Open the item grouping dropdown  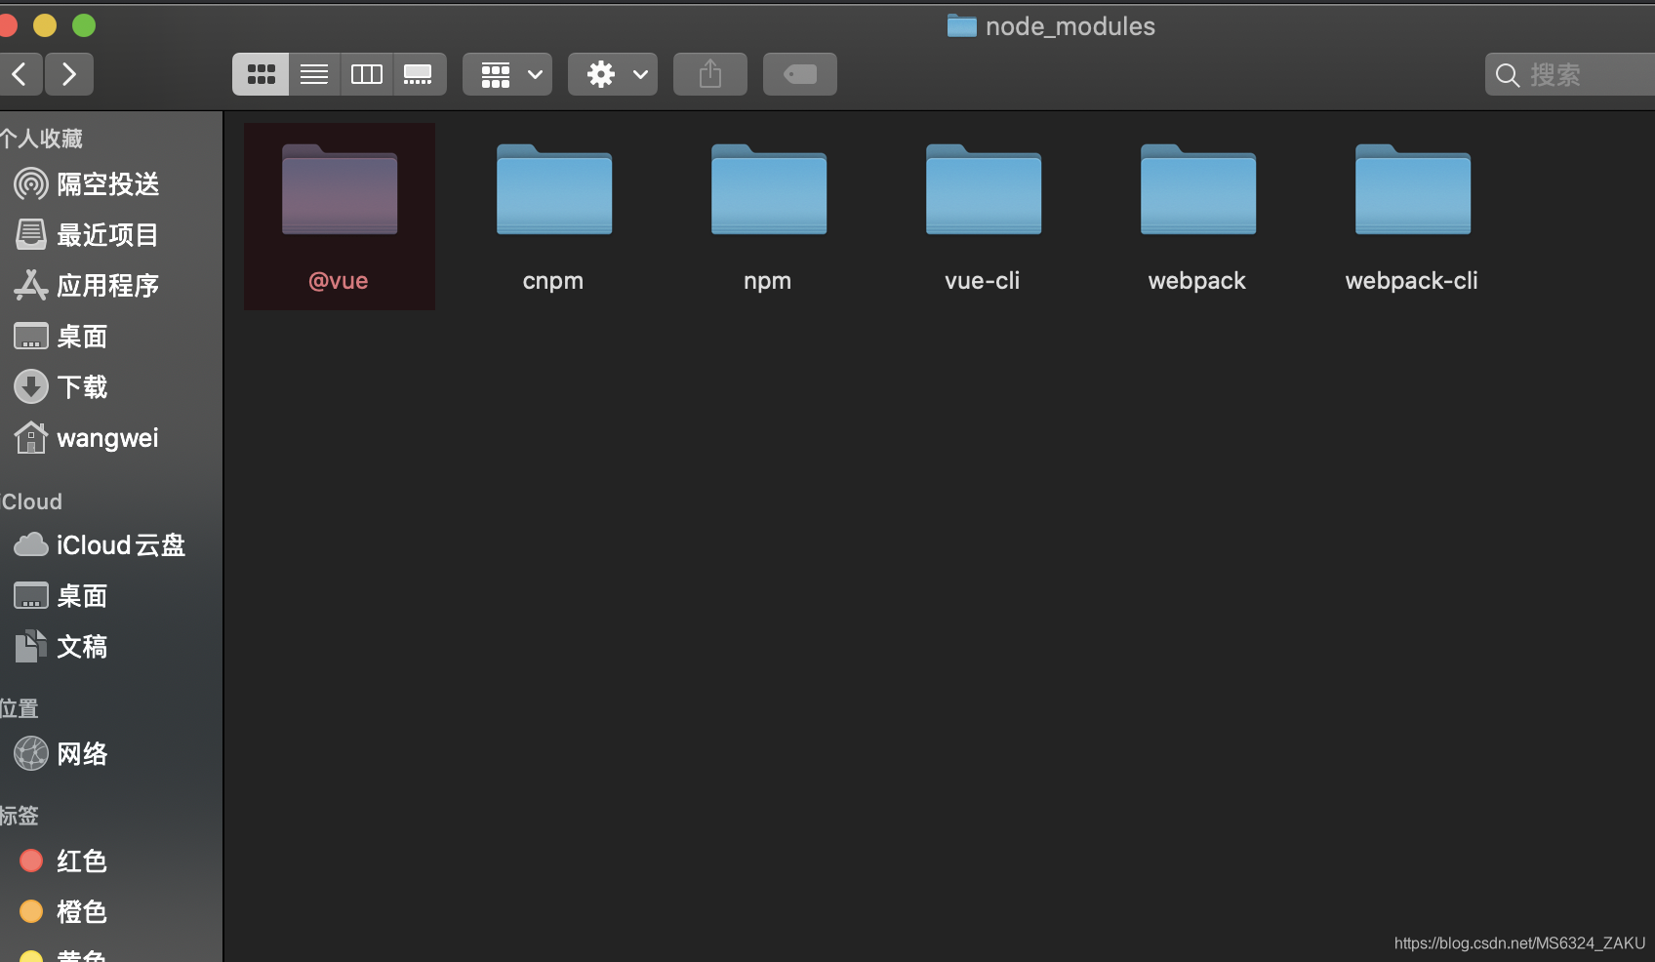[x=507, y=74]
